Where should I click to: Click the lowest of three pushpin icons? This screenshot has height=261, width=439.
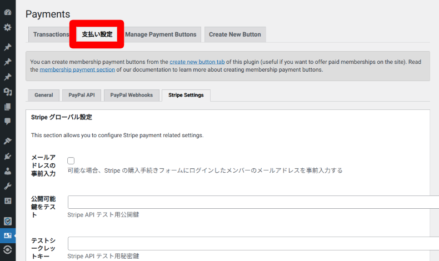pyautogui.click(x=8, y=77)
